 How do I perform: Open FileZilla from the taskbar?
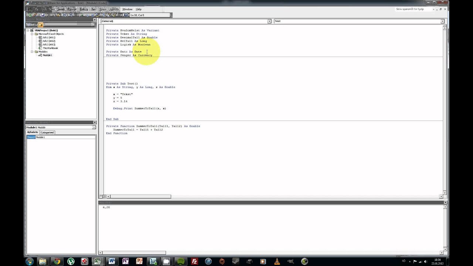tap(194, 261)
